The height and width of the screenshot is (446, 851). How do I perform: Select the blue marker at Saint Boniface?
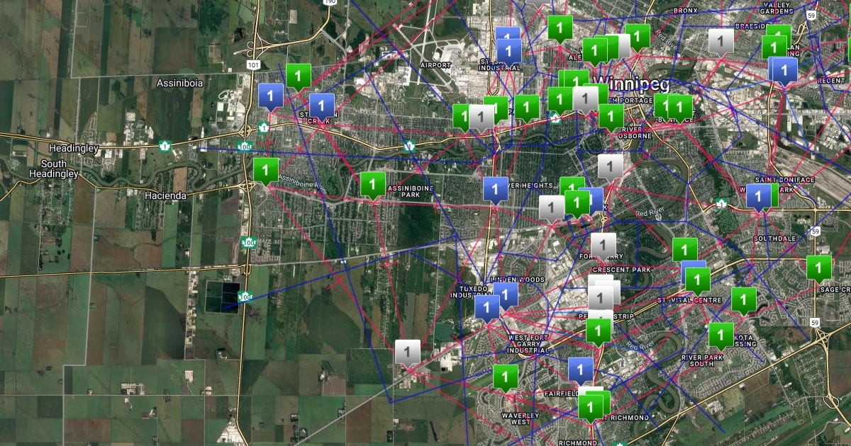click(x=758, y=196)
